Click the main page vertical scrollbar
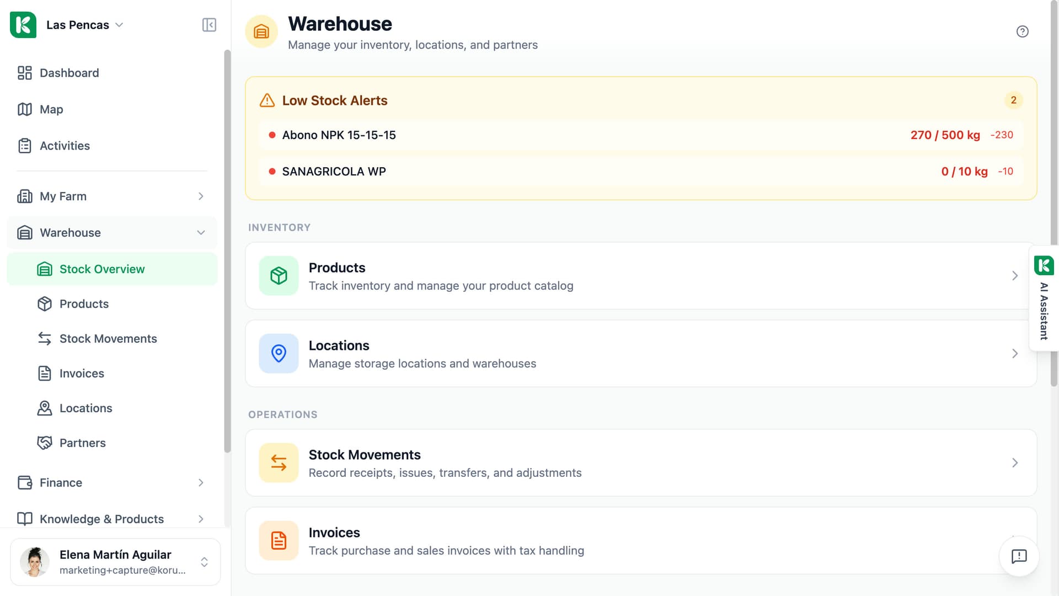Viewport: 1059px width, 596px height. tap(1054, 193)
